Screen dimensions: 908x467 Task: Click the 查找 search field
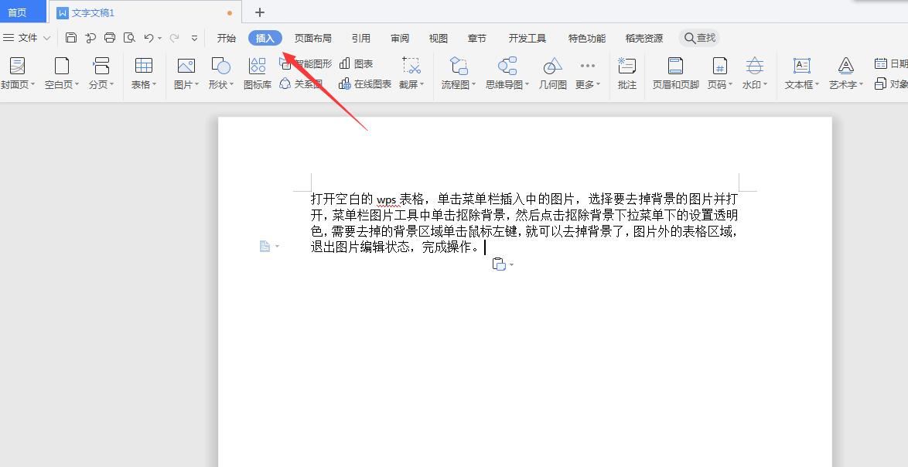point(698,36)
